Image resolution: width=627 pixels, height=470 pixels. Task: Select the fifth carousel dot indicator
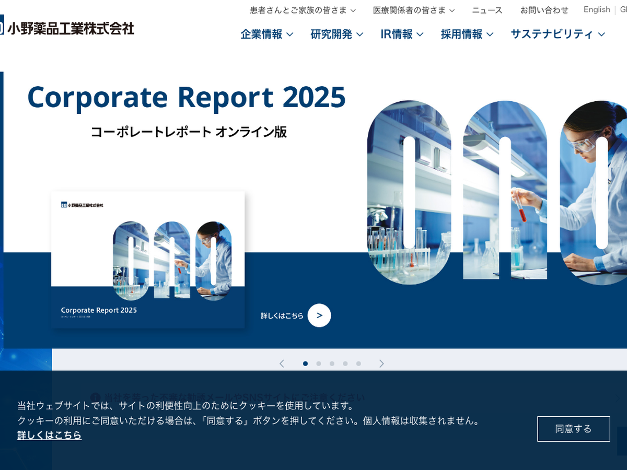358,363
